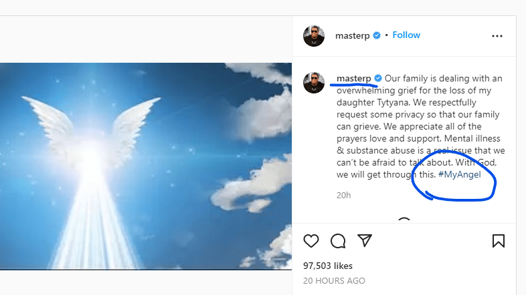This screenshot has height=295, width=526.
Task: Click verified badge in the caption line
Action: (377, 79)
